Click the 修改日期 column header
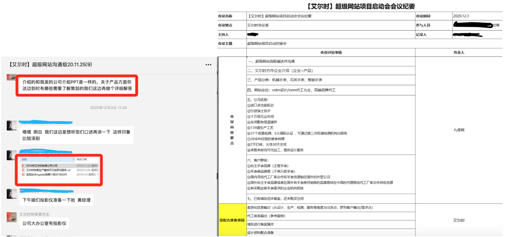The width and height of the screenshot is (509, 237). coord(82,159)
